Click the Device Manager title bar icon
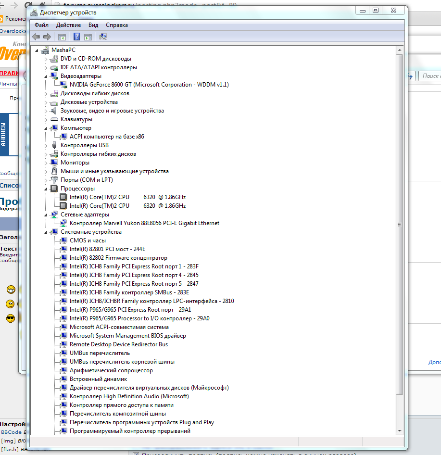The width and height of the screenshot is (441, 455). pos(34,13)
